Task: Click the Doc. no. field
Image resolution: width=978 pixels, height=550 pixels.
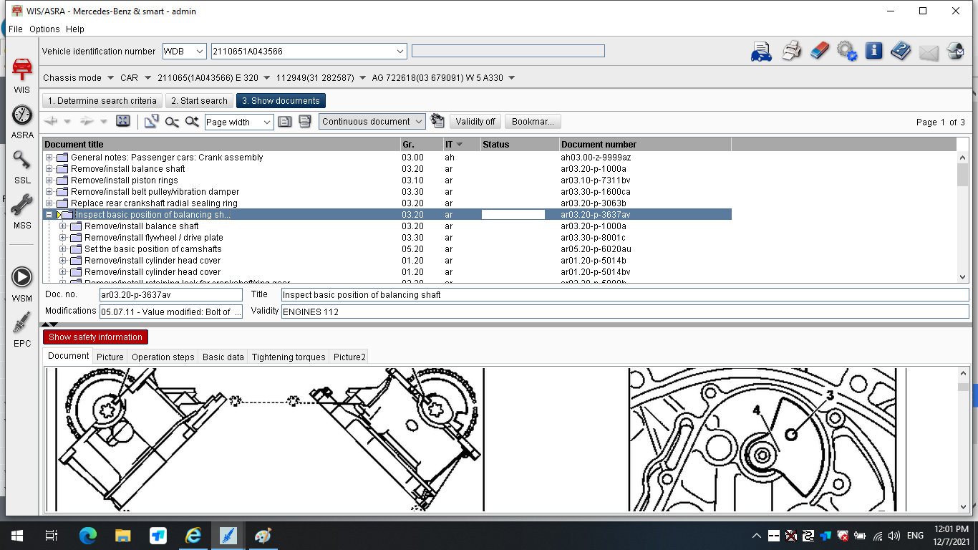Action: point(171,294)
